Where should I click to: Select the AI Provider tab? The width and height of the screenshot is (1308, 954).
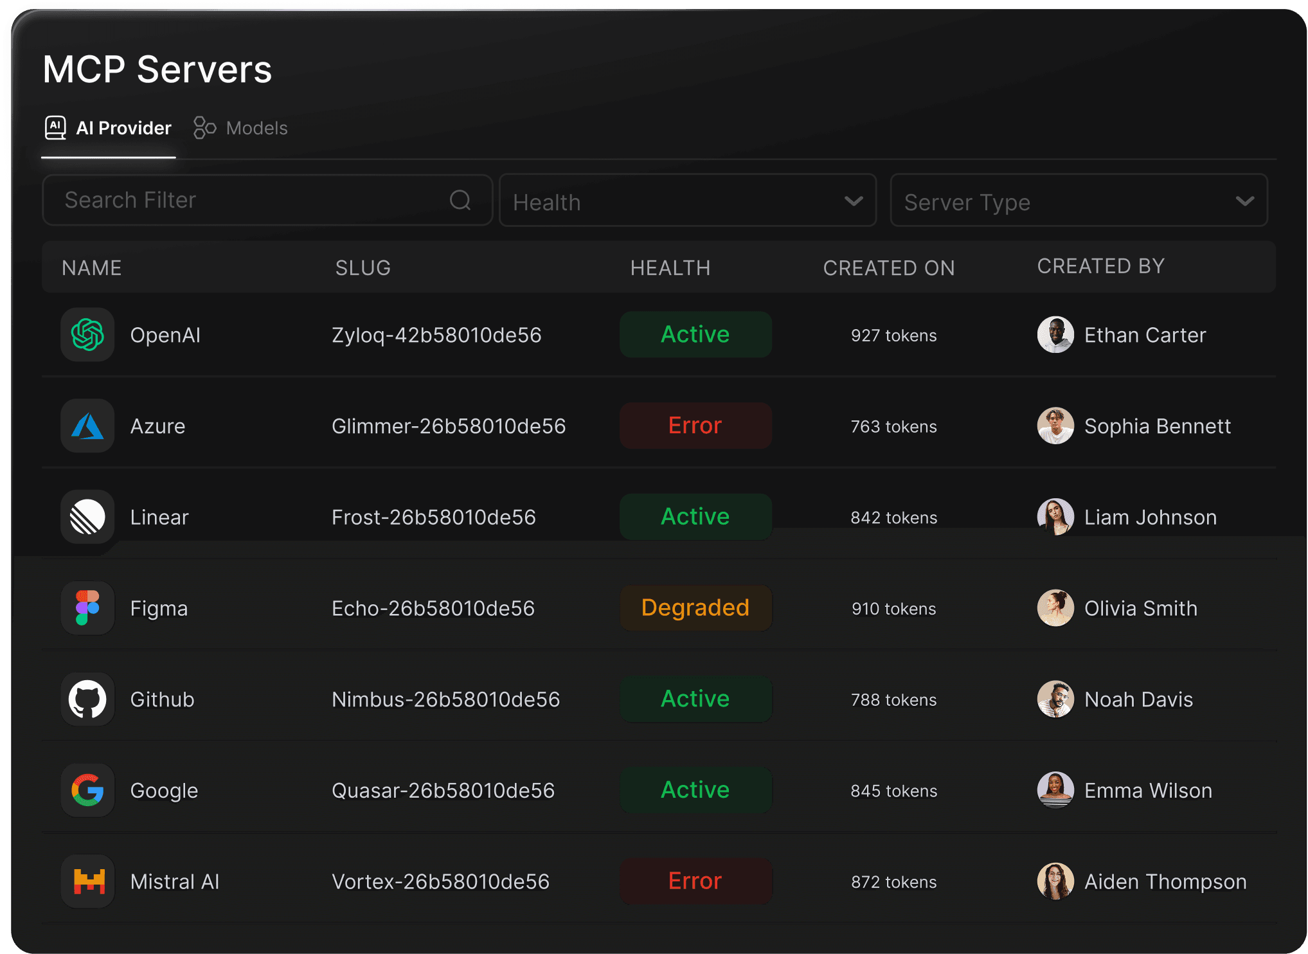point(108,128)
